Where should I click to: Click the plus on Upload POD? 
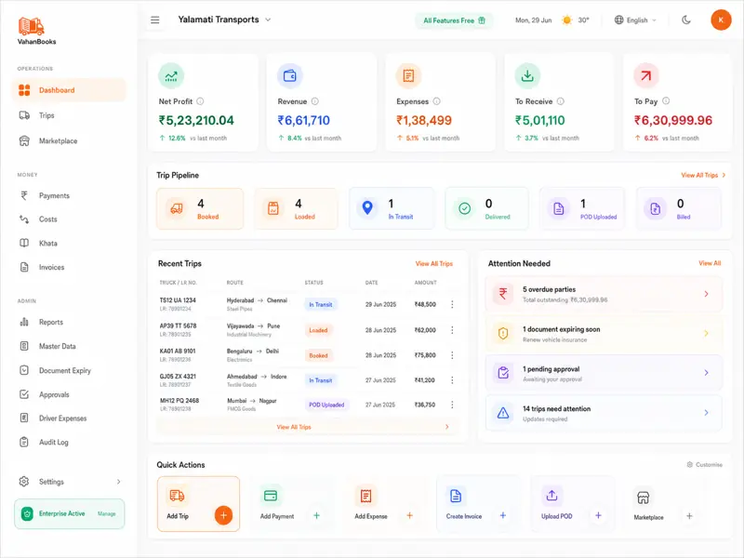point(598,515)
